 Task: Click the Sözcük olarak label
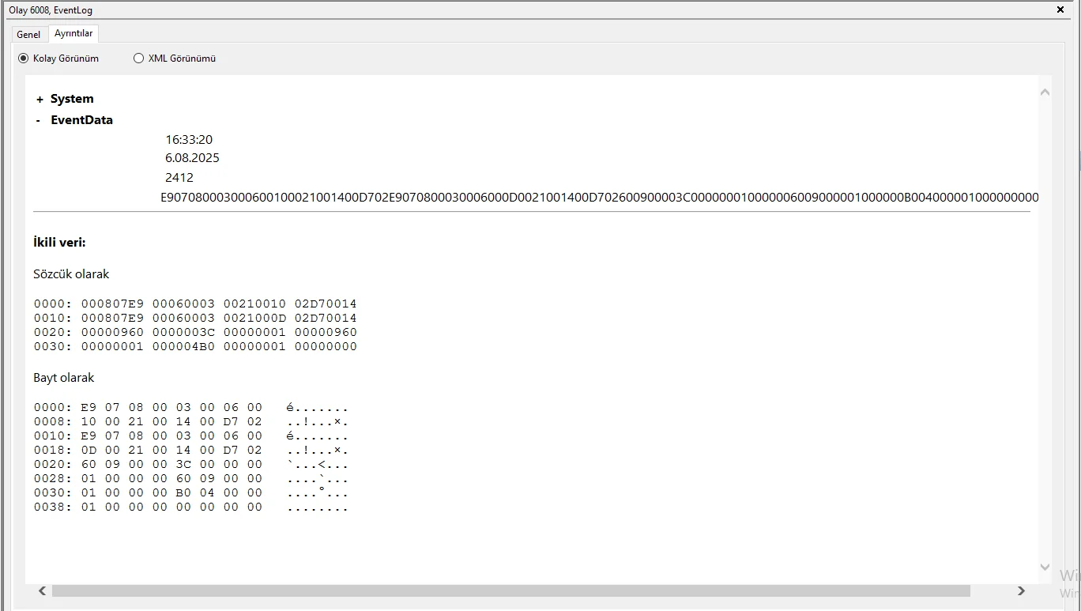[x=71, y=274]
